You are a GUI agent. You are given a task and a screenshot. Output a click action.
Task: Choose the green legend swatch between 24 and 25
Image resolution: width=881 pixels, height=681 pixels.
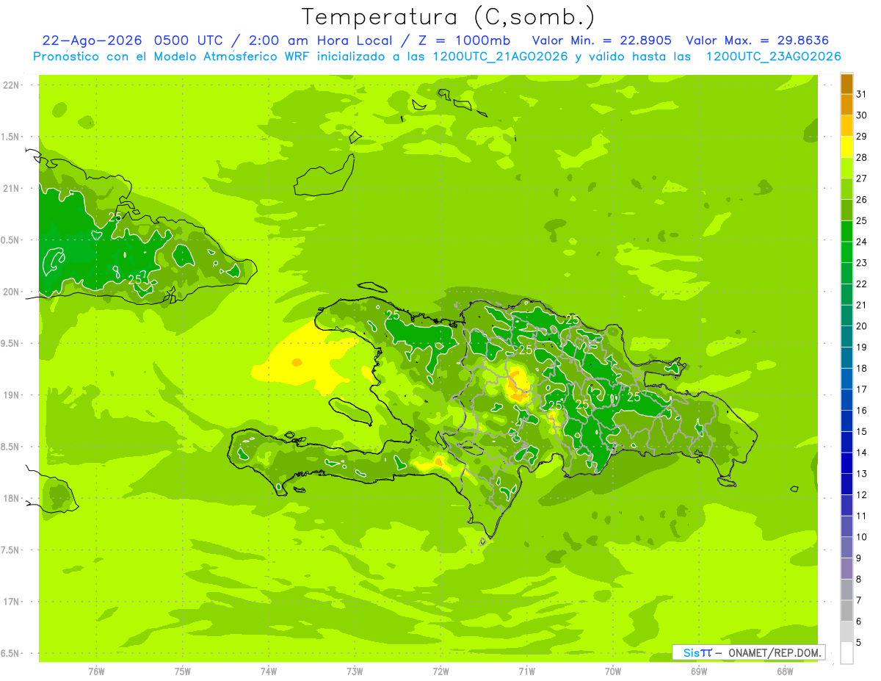click(x=846, y=231)
